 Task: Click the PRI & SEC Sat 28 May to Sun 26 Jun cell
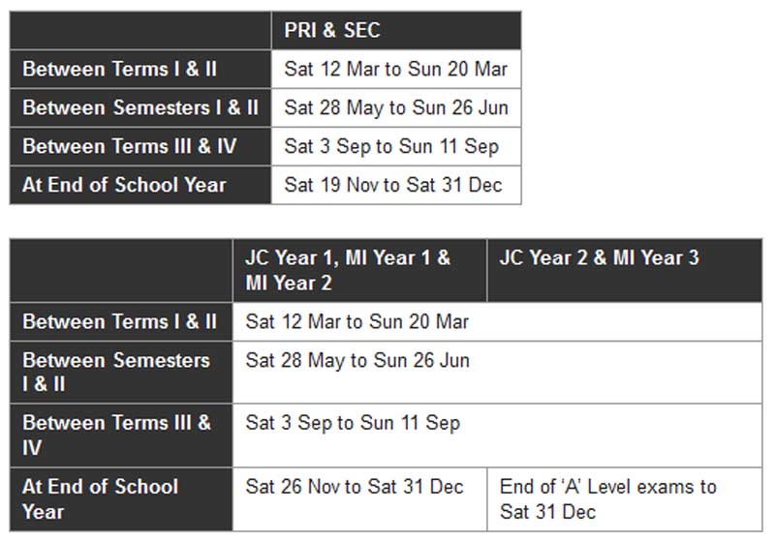[395, 107]
